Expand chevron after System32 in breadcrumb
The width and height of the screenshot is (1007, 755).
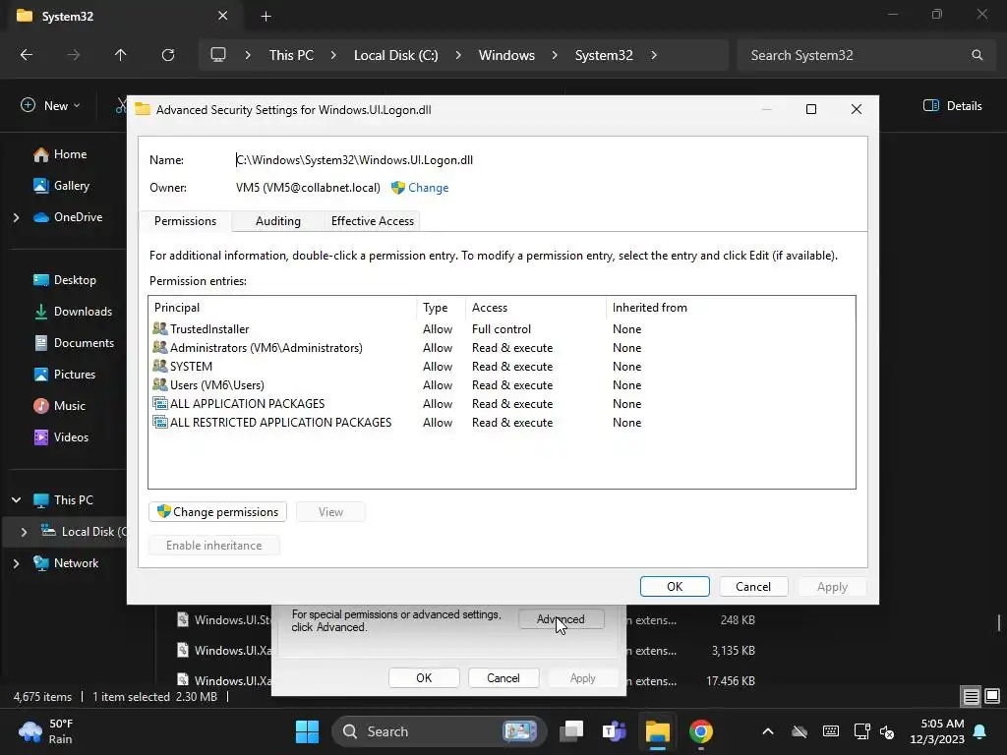pyautogui.click(x=654, y=55)
